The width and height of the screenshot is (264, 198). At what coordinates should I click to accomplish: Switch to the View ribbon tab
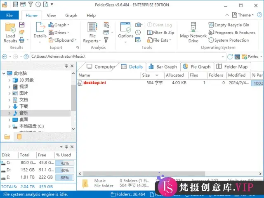pos(51,15)
